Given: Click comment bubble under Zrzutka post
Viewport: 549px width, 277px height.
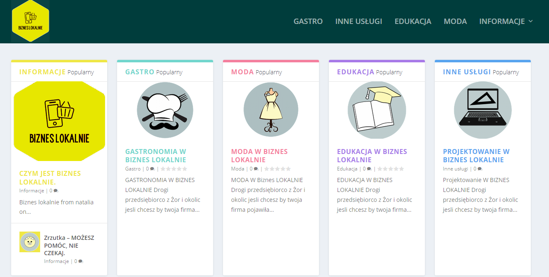Looking at the screenshot, I should pyautogui.click(x=81, y=261).
